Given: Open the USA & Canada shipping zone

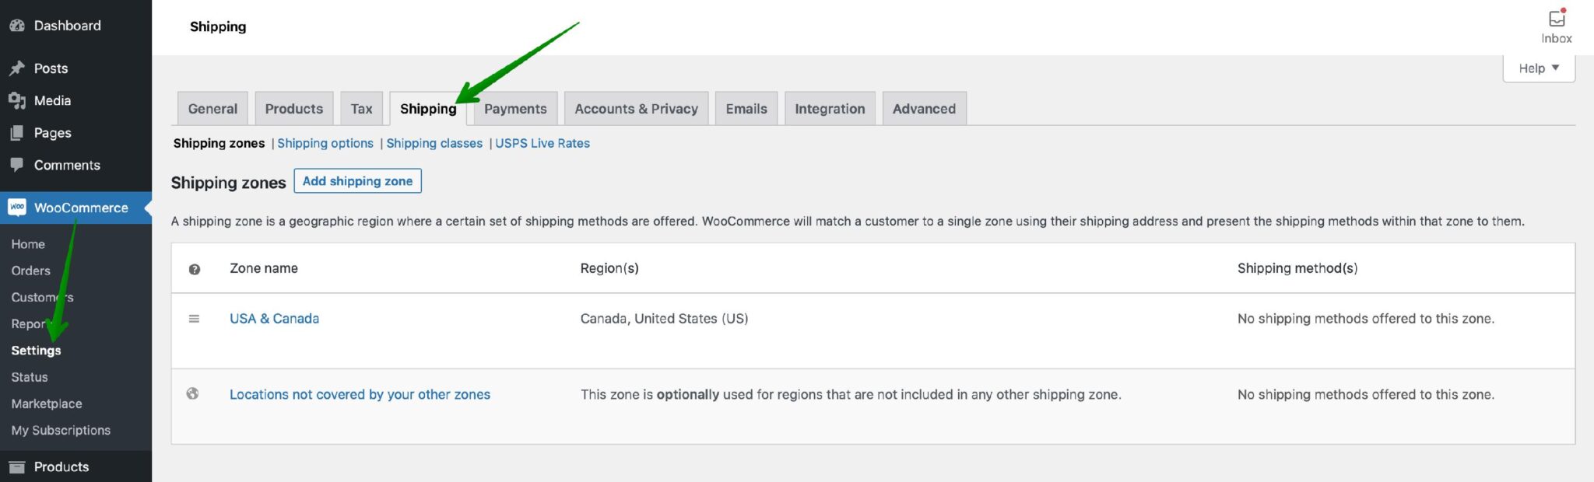Looking at the screenshot, I should tap(273, 318).
